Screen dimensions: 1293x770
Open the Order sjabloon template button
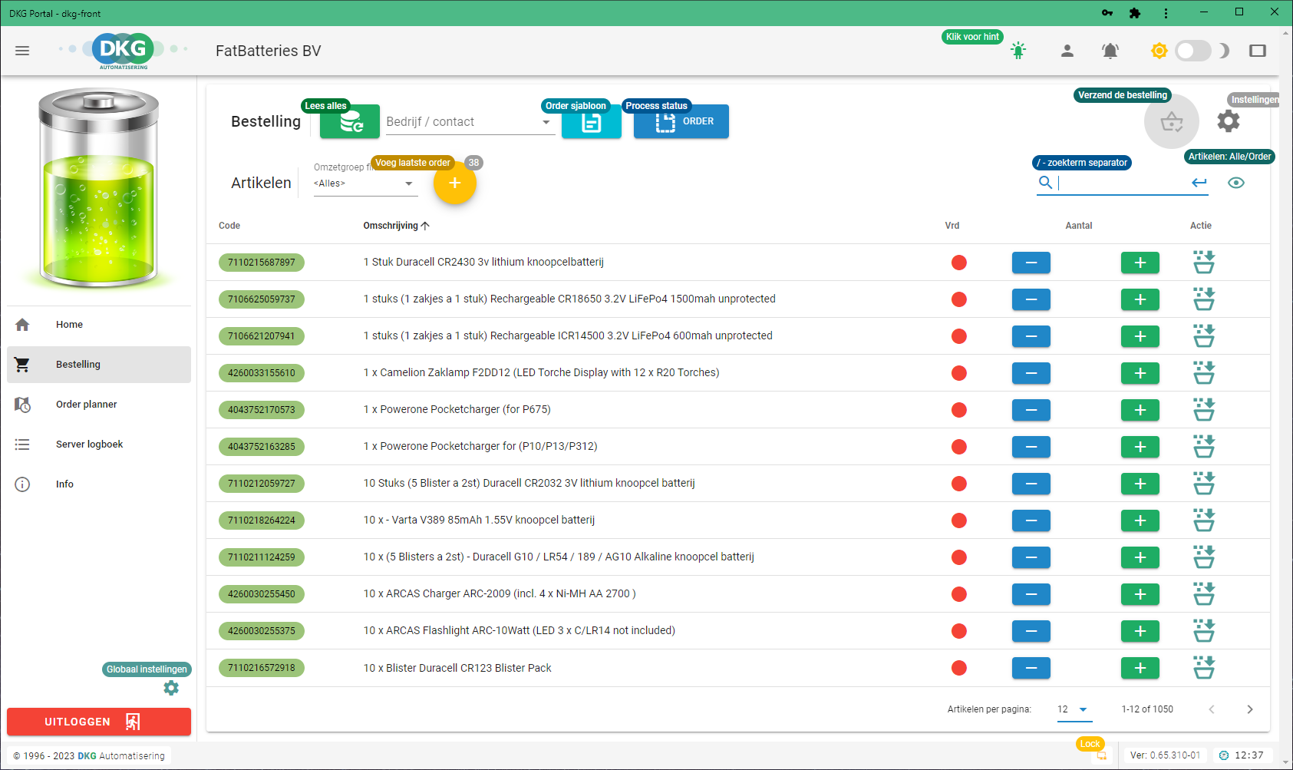pyautogui.click(x=592, y=121)
